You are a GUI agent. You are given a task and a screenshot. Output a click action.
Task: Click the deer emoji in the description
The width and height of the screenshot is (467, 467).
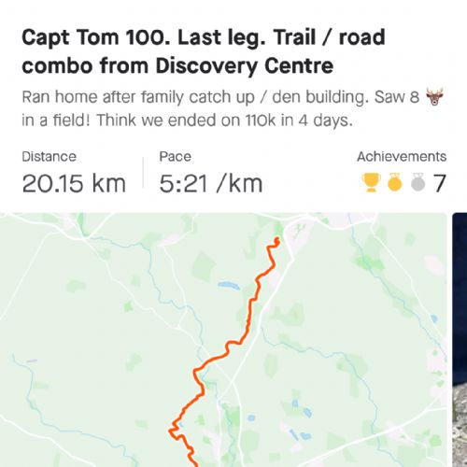434,97
